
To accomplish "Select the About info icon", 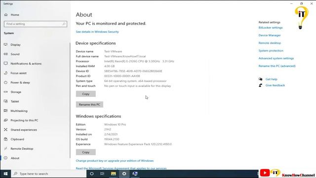I will [x=5, y=158].
